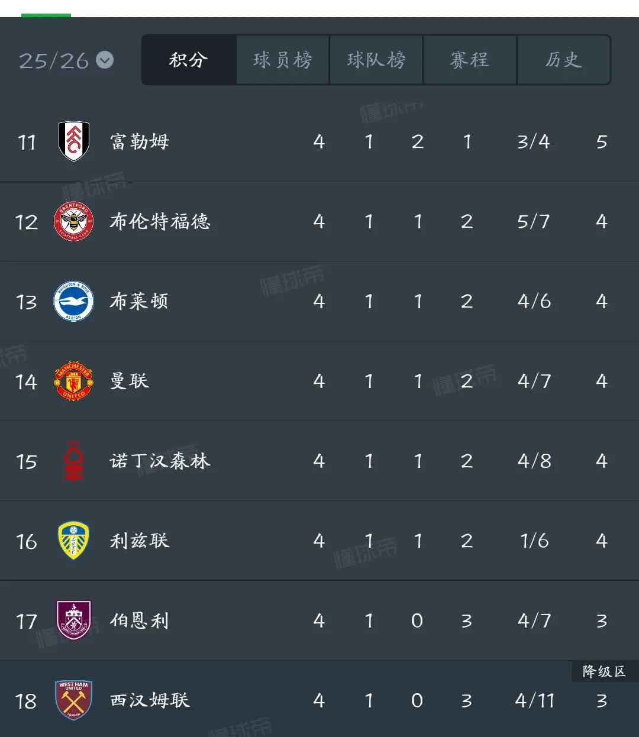Image resolution: width=639 pixels, height=737 pixels.
Task: Click the 降级区 relegation zone label
Action: 603,671
